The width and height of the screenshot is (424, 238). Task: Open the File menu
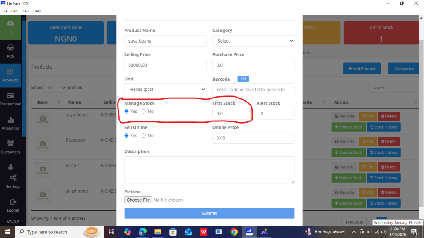[x=5, y=11]
